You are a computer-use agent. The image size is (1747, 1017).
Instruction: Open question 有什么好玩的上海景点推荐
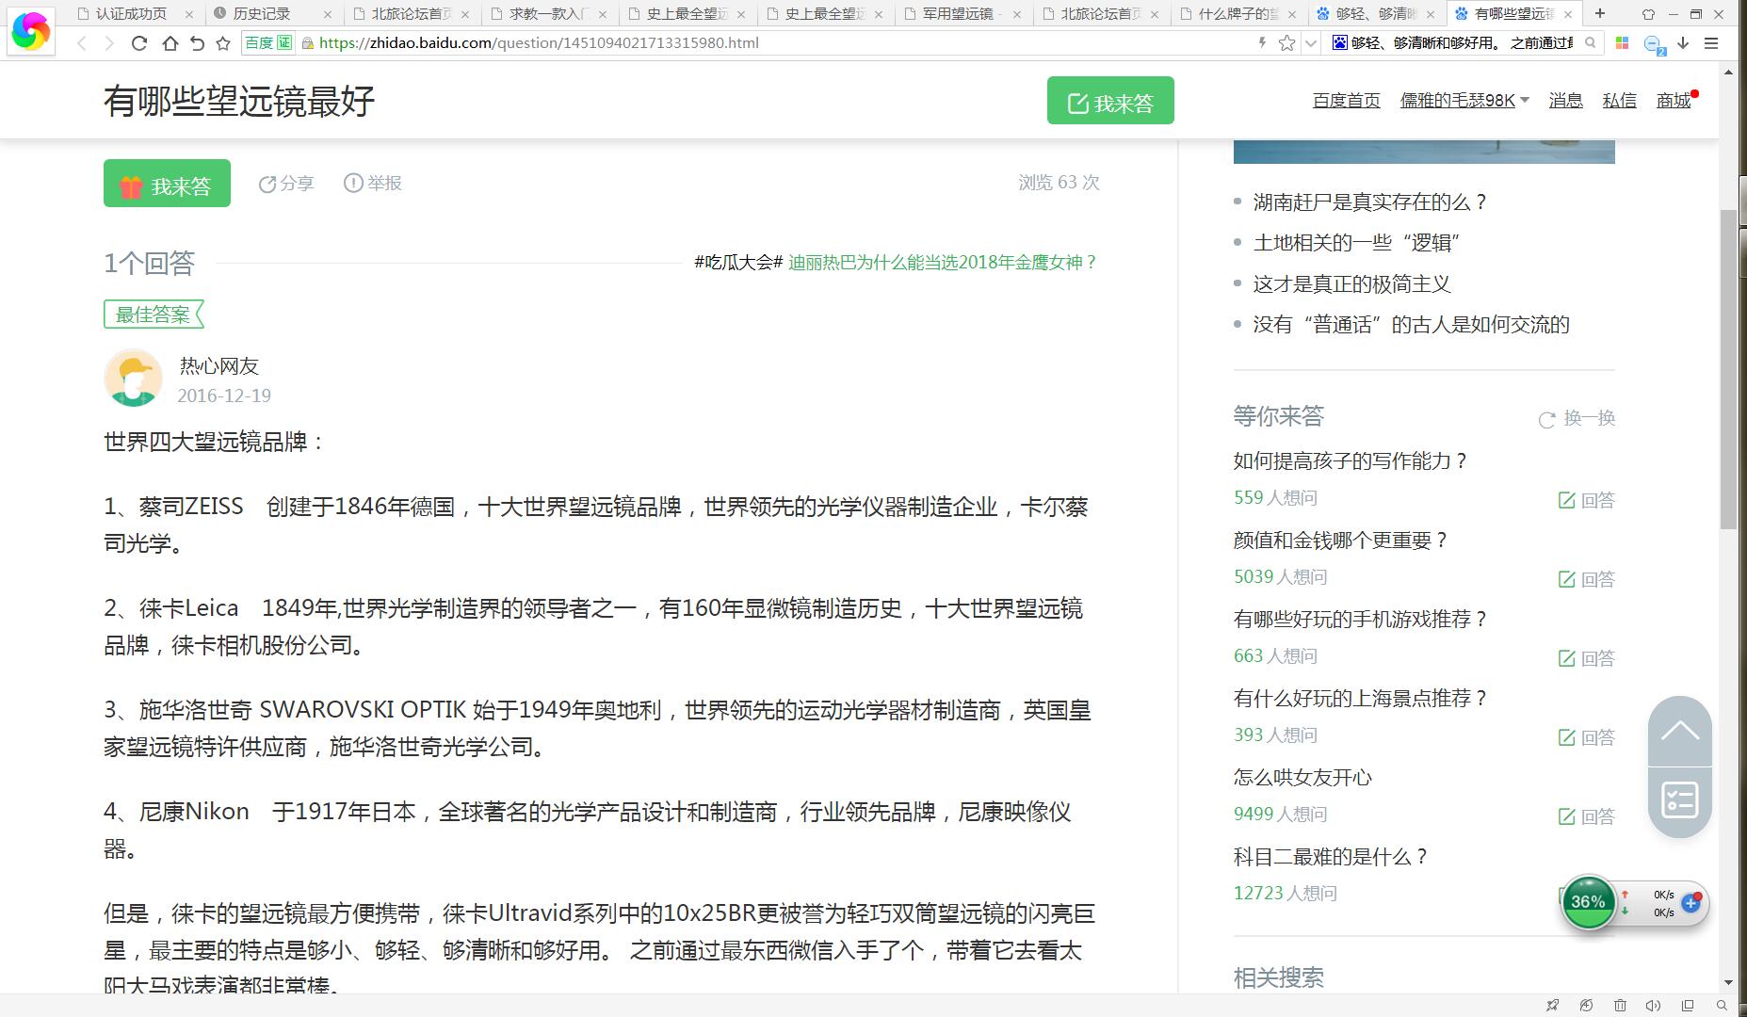(x=1360, y=699)
